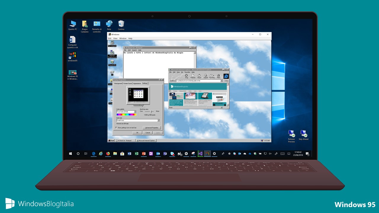
Task: Click the Home icon in Internet Explorer
Action: [x=199, y=76]
